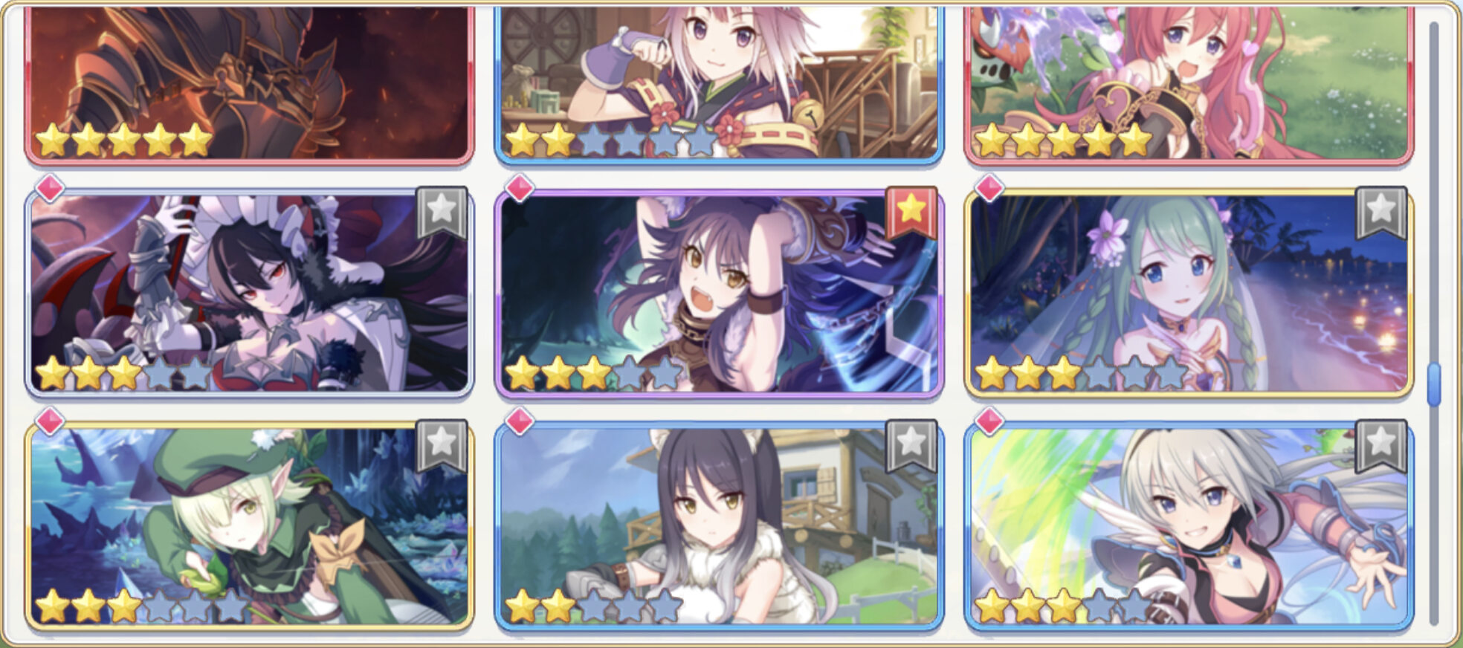This screenshot has width=1463, height=648.
Task: Click pink diamond badge on green-hat elf card
Action: [x=50, y=421]
